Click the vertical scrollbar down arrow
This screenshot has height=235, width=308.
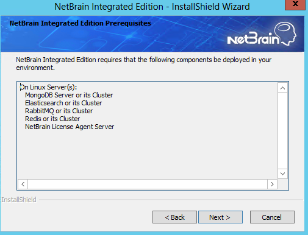click(x=282, y=174)
